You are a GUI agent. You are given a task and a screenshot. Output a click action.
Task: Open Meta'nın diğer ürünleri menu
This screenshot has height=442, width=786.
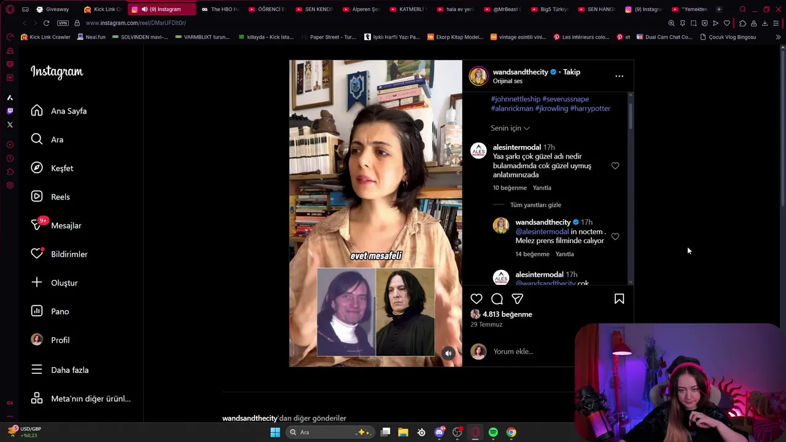pyautogui.click(x=80, y=399)
